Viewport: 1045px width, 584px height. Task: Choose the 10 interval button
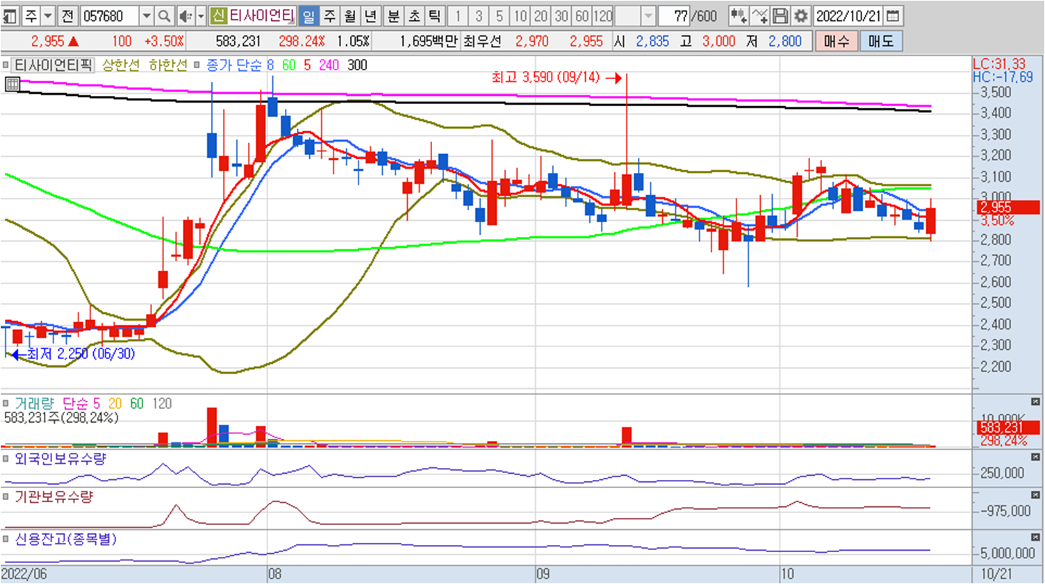point(520,15)
